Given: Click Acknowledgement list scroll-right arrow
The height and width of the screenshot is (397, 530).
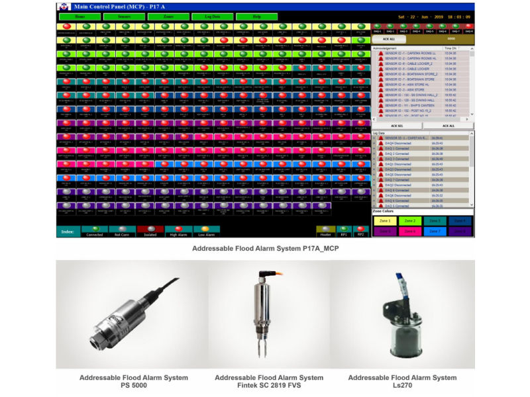Looking at the screenshot, I should pos(467,119).
